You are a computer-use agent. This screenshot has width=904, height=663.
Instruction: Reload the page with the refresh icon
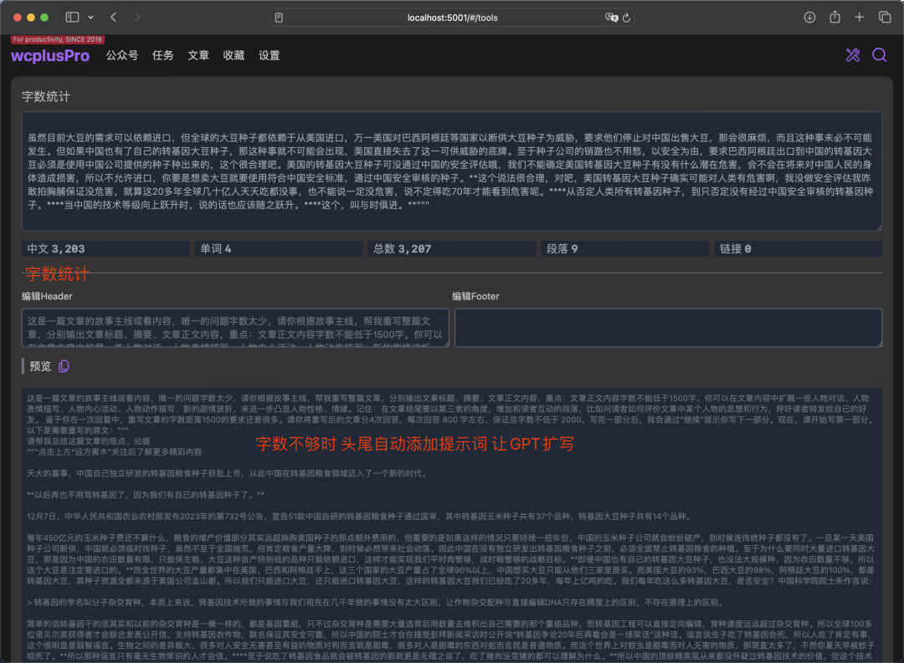click(x=627, y=18)
